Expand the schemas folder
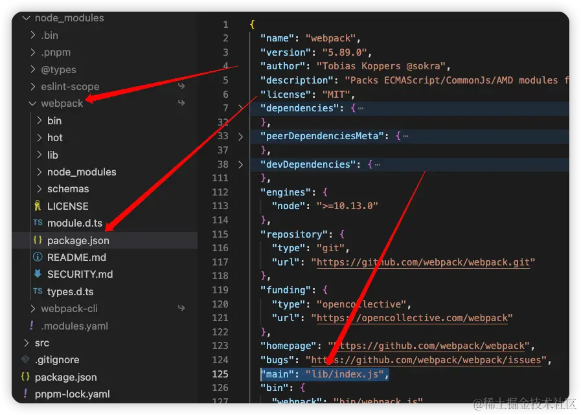581x415 pixels. click(40, 188)
